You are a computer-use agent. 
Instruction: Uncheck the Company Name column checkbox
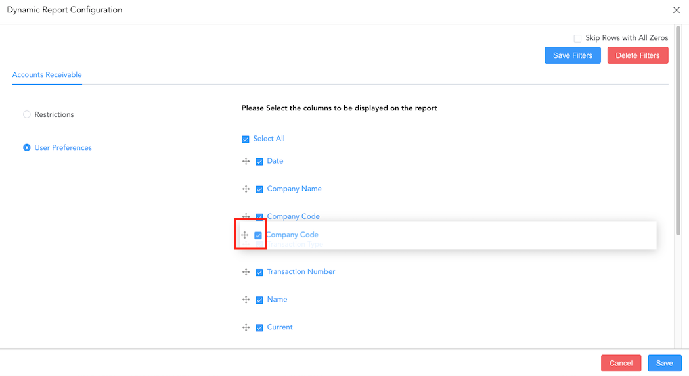coord(259,189)
